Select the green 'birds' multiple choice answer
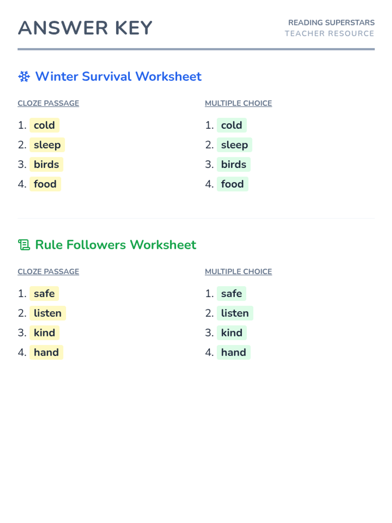Viewport: 392px width, 523px height. (x=234, y=164)
